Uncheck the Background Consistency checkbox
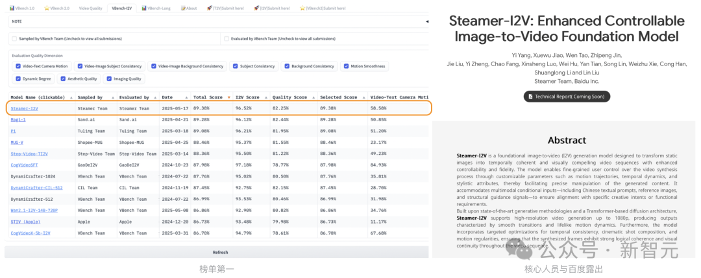The image size is (701, 278). coord(287,66)
